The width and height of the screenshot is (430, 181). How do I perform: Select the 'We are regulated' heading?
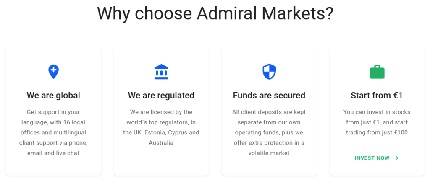pos(161,96)
